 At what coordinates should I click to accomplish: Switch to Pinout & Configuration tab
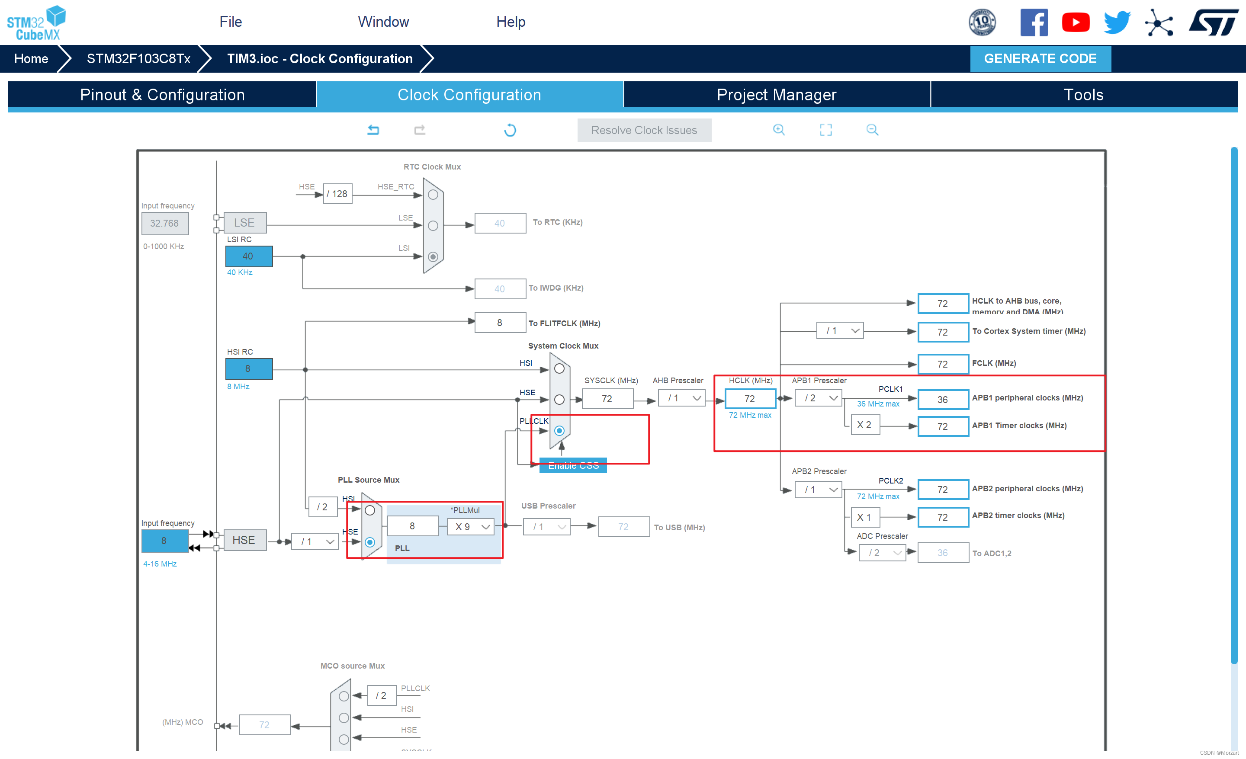point(163,95)
